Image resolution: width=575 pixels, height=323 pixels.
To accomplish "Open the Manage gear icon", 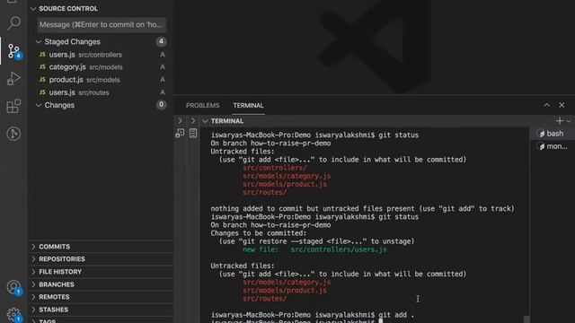I will (x=14, y=315).
